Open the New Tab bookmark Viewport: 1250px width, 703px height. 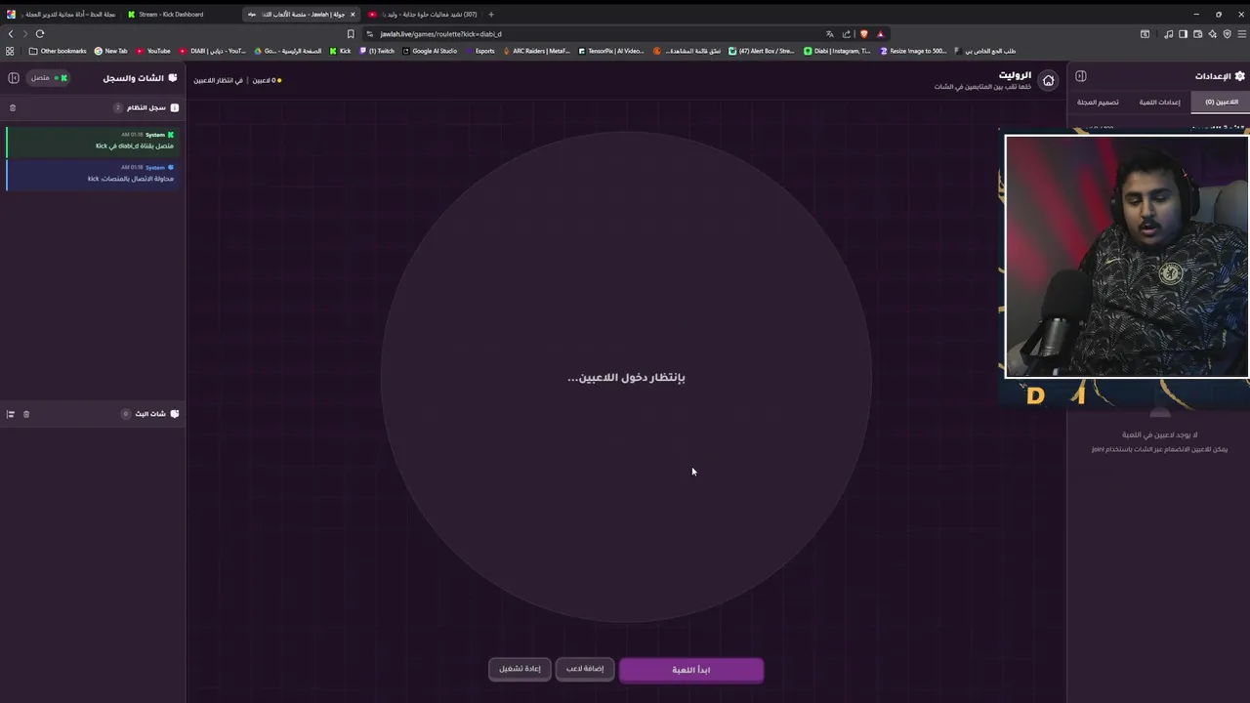(x=110, y=51)
